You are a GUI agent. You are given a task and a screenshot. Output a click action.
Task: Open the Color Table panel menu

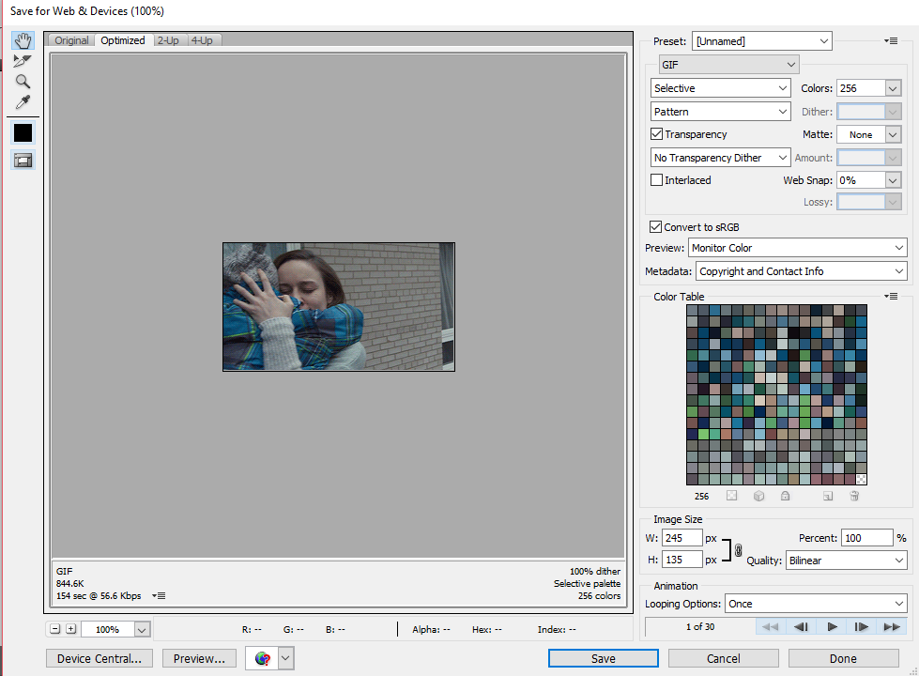891,296
